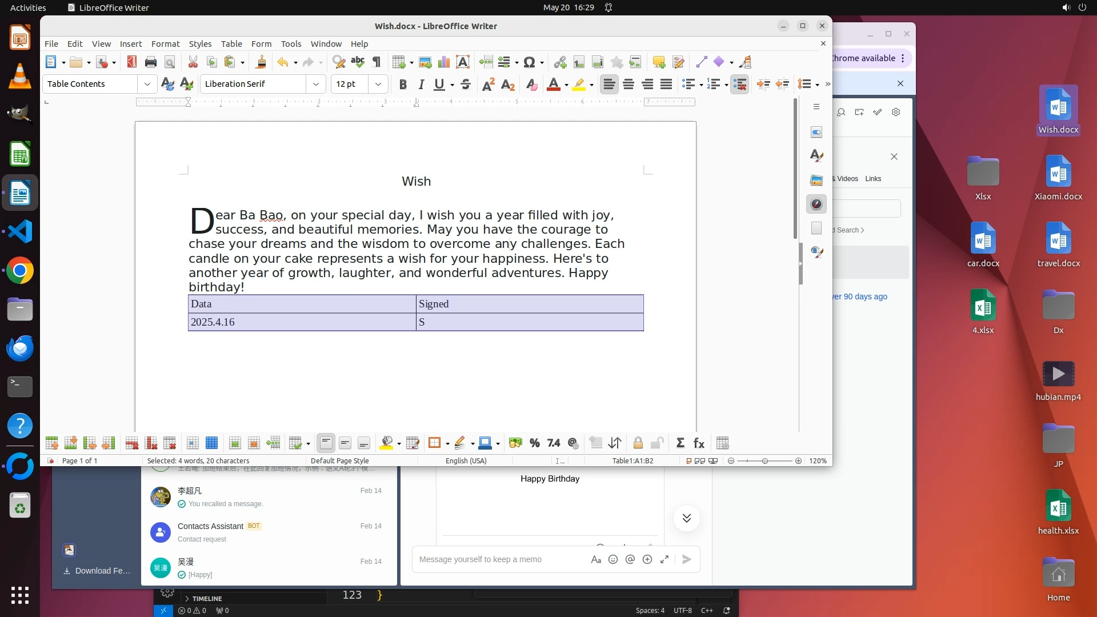Click the Insert Special Character omega icon
The height and width of the screenshot is (617, 1097).
(529, 62)
